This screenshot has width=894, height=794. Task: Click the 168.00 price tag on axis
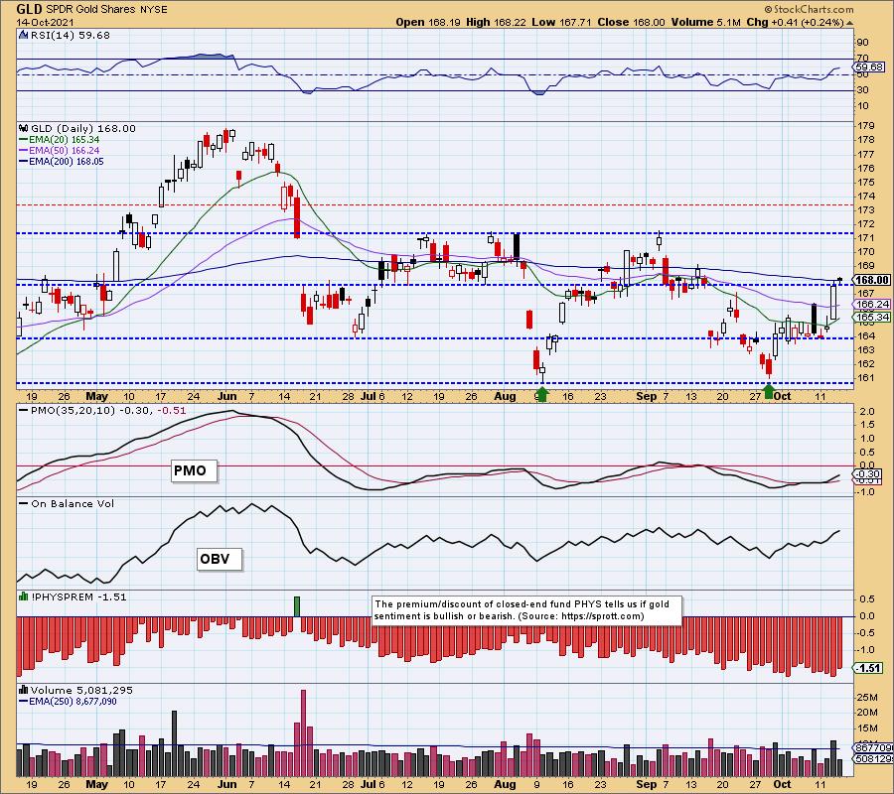[x=872, y=280]
